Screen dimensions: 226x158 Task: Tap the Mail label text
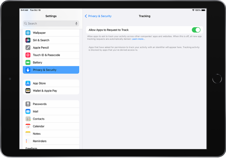pos(36,111)
